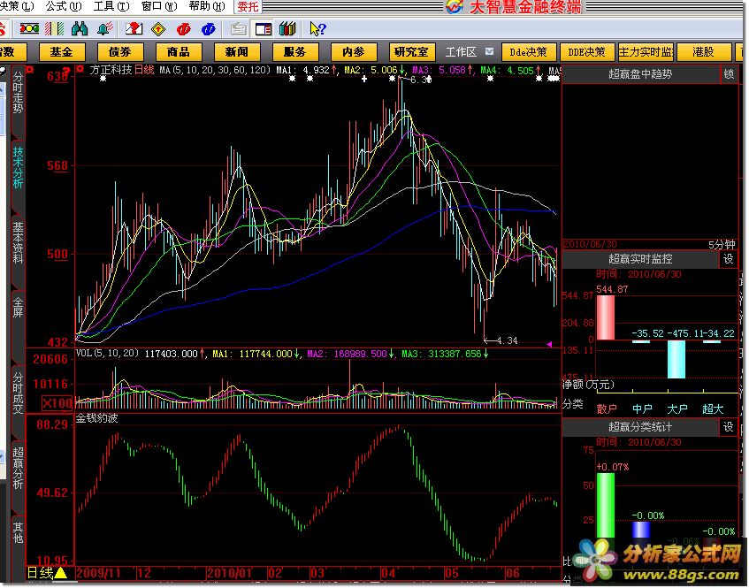Open the 分时成交 side tab

[x=19, y=393]
